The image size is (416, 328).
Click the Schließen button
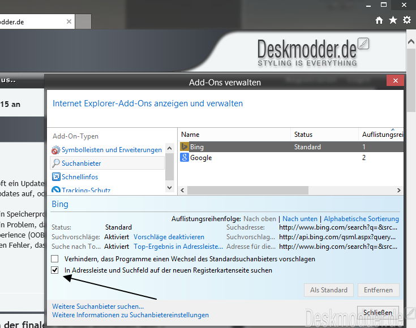pyautogui.click(x=378, y=313)
